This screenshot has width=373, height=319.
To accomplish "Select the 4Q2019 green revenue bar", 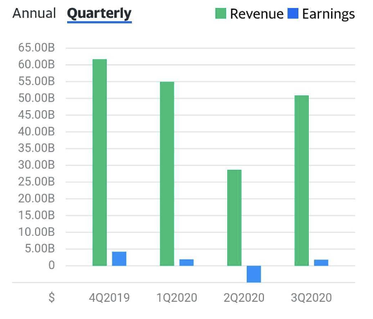I will click(x=99, y=162).
